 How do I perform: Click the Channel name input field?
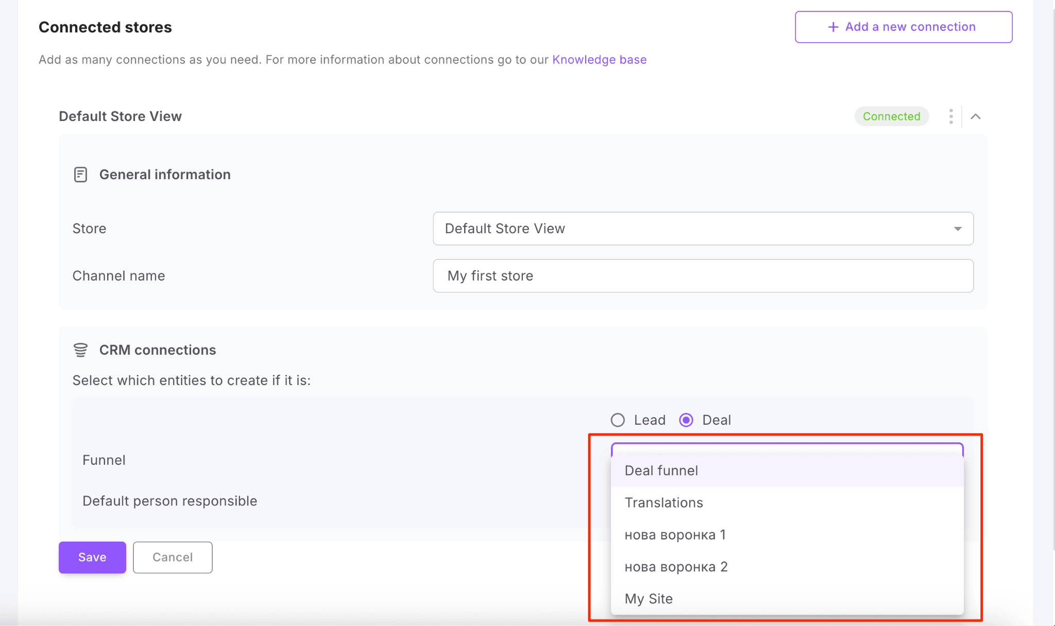coord(703,276)
